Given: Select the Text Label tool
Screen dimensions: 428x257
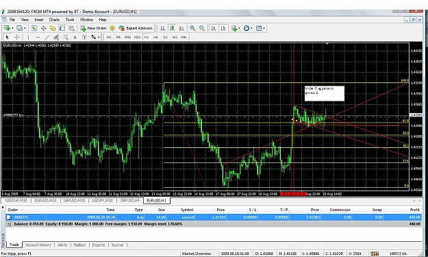Looking at the screenshot, I should point(84,37).
